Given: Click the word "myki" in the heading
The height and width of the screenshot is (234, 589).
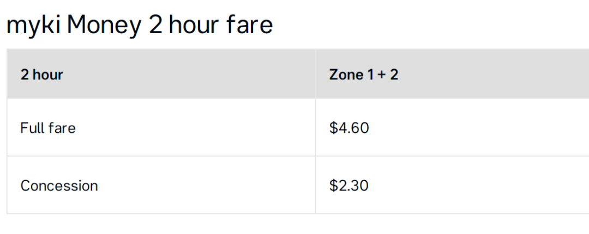Looking at the screenshot, I should 34,26.
